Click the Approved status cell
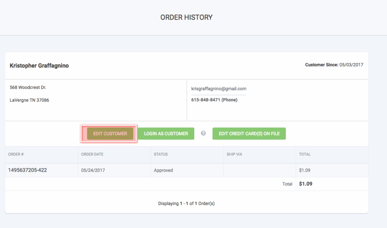Image resolution: width=387 pixels, height=228 pixels. click(163, 170)
